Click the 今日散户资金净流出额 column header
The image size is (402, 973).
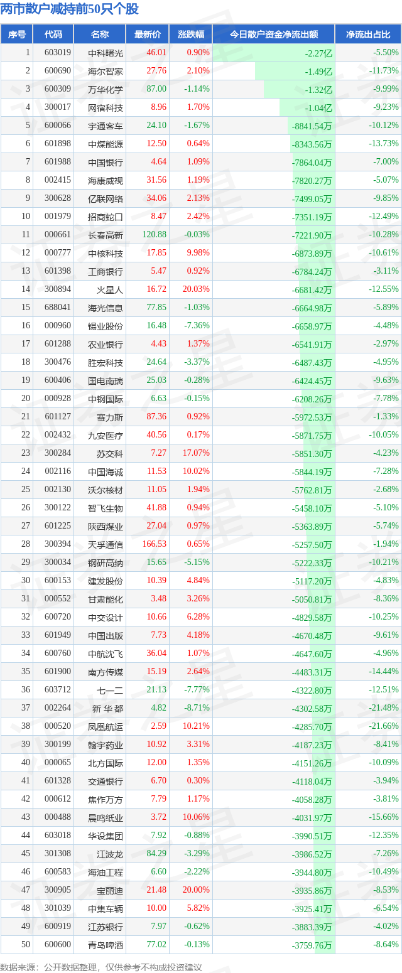click(x=273, y=34)
